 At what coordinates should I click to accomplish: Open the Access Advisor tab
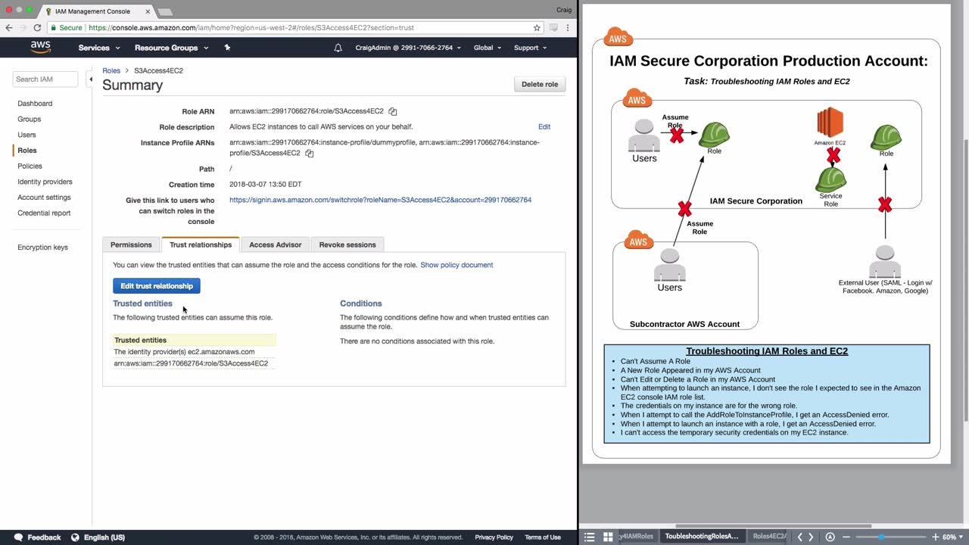[x=276, y=244]
